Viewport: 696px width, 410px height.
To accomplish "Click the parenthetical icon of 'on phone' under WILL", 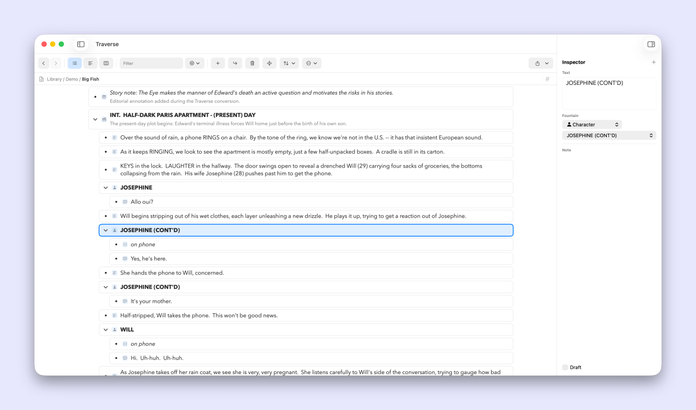I will coord(125,344).
